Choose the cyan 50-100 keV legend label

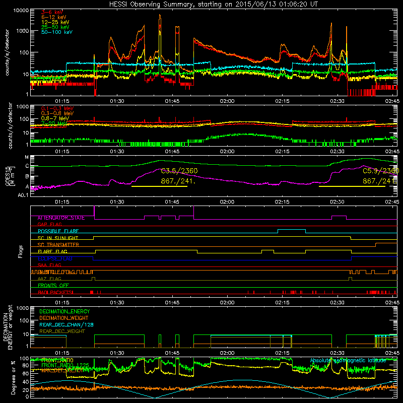click(x=57, y=32)
